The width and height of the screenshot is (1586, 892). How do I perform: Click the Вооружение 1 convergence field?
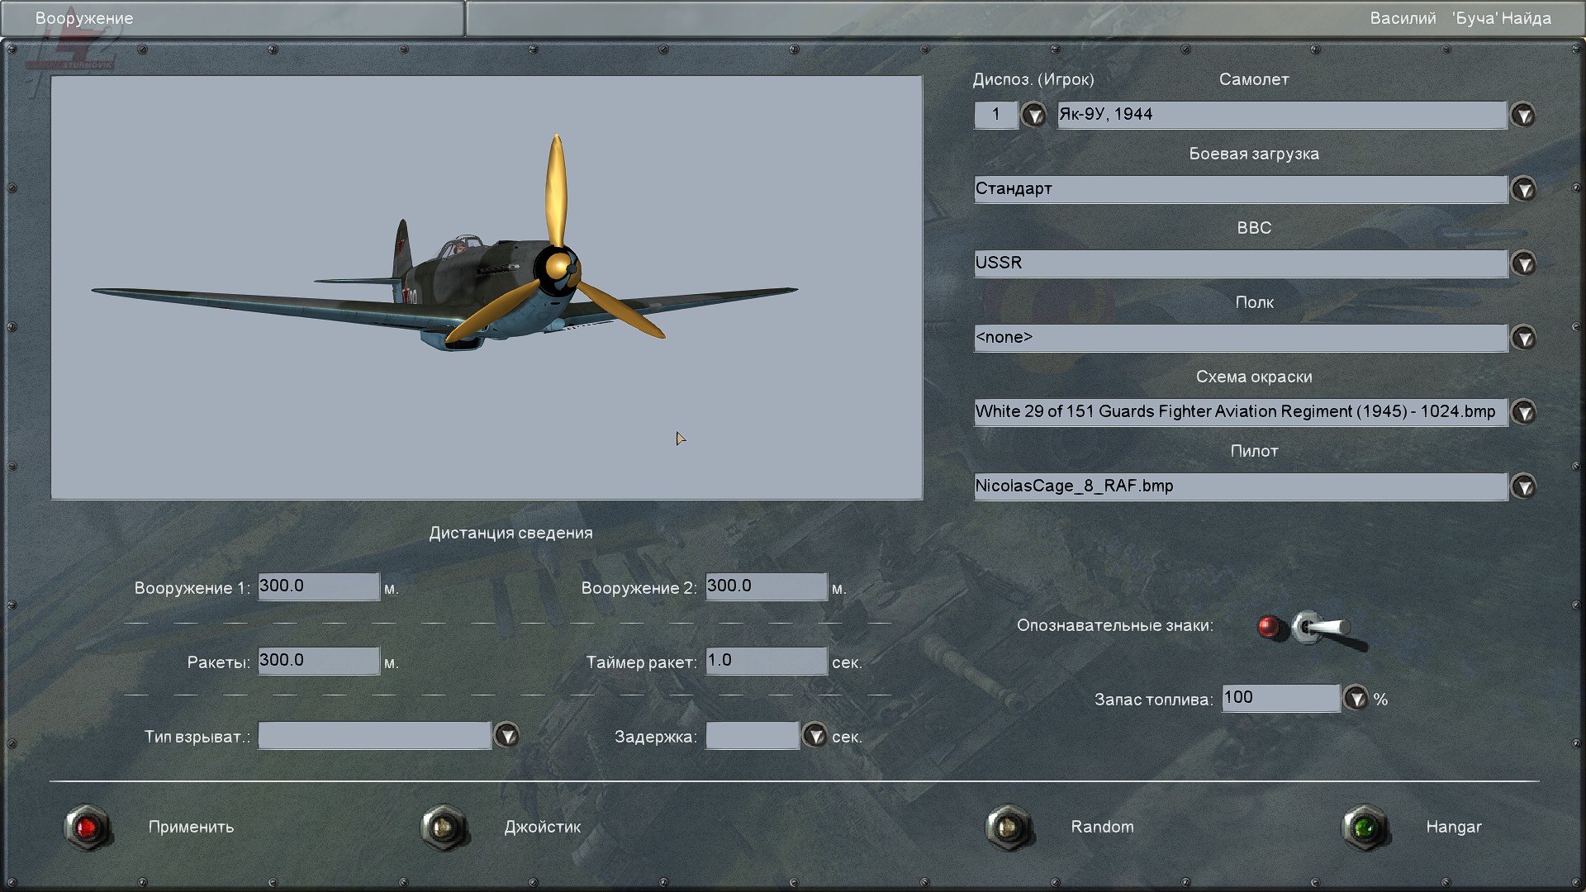tap(318, 586)
